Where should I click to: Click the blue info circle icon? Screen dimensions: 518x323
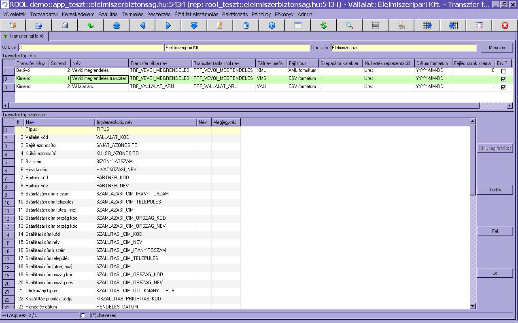272,25
